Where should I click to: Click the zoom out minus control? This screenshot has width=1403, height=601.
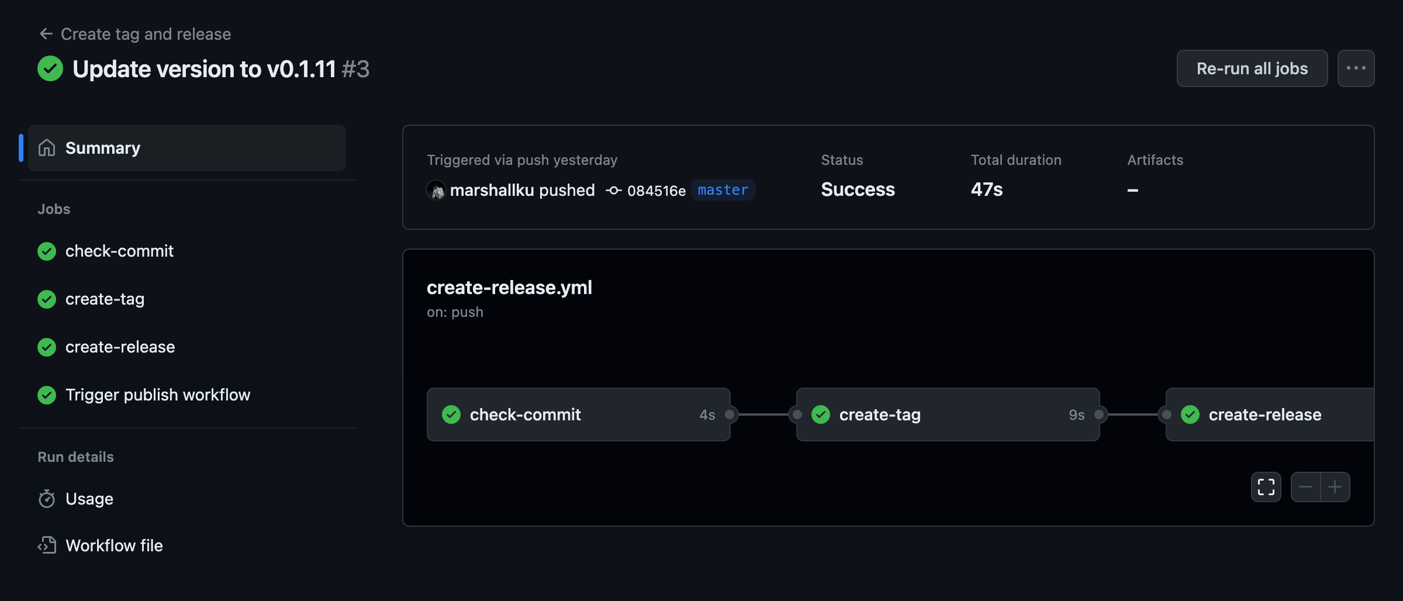pyautogui.click(x=1305, y=486)
